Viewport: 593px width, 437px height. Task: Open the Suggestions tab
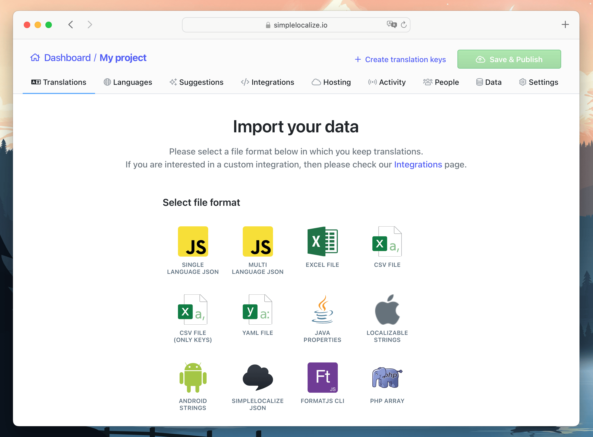[196, 82]
